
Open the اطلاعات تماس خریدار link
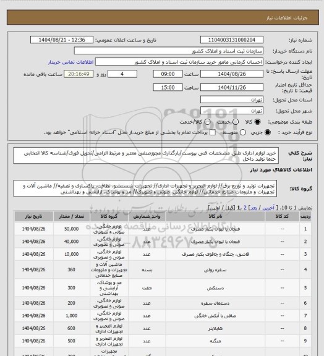tap(70, 62)
